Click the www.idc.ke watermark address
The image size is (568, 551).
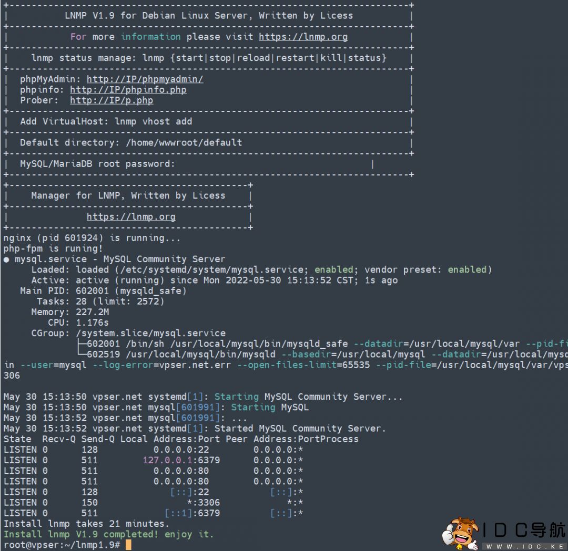click(524, 546)
